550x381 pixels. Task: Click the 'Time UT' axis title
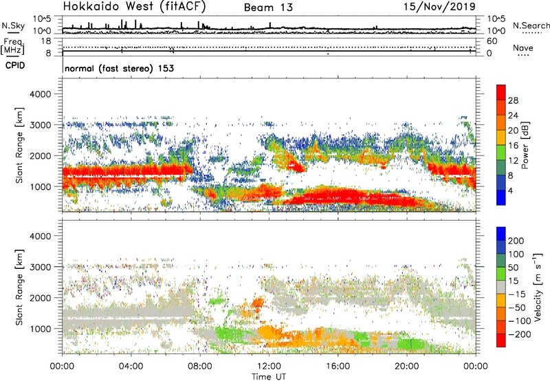pos(269,377)
